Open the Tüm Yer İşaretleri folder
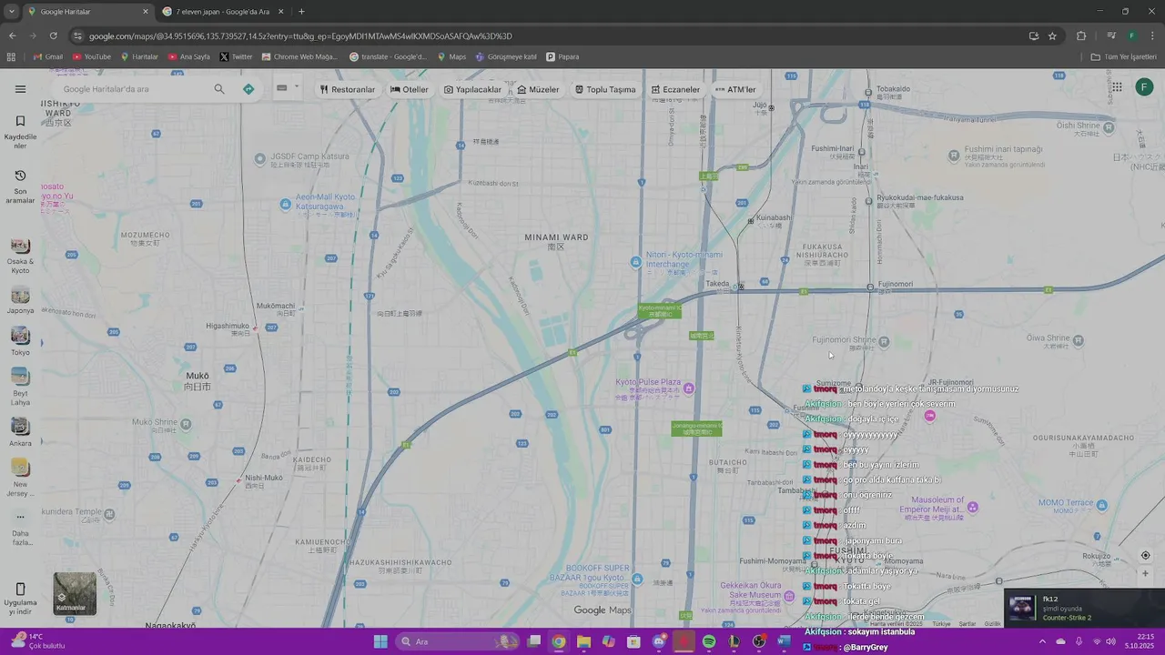1165x655 pixels. click(x=1123, y=56)
